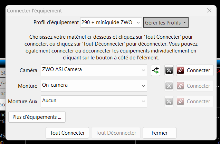The image size is (220, 144).
Task: Connect the ZWO ASI Camera
Action: (x=195, y=70)
